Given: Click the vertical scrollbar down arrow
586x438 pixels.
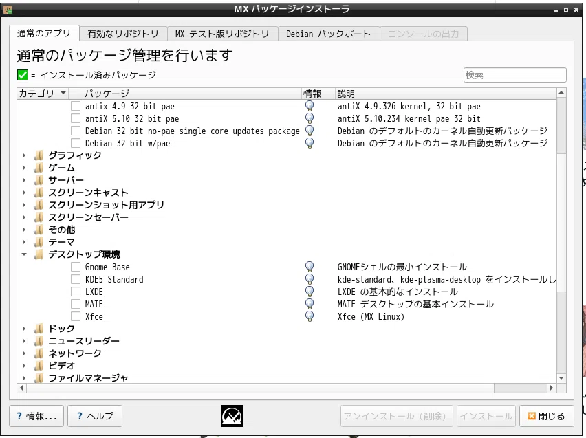Looking at the screenshot, I should [x=561, y=378].
